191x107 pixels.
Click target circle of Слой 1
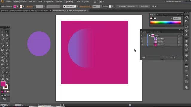pos(179,36)
